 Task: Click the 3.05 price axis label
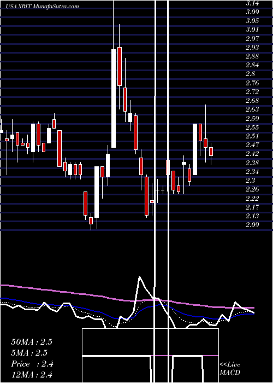[252, 21]
